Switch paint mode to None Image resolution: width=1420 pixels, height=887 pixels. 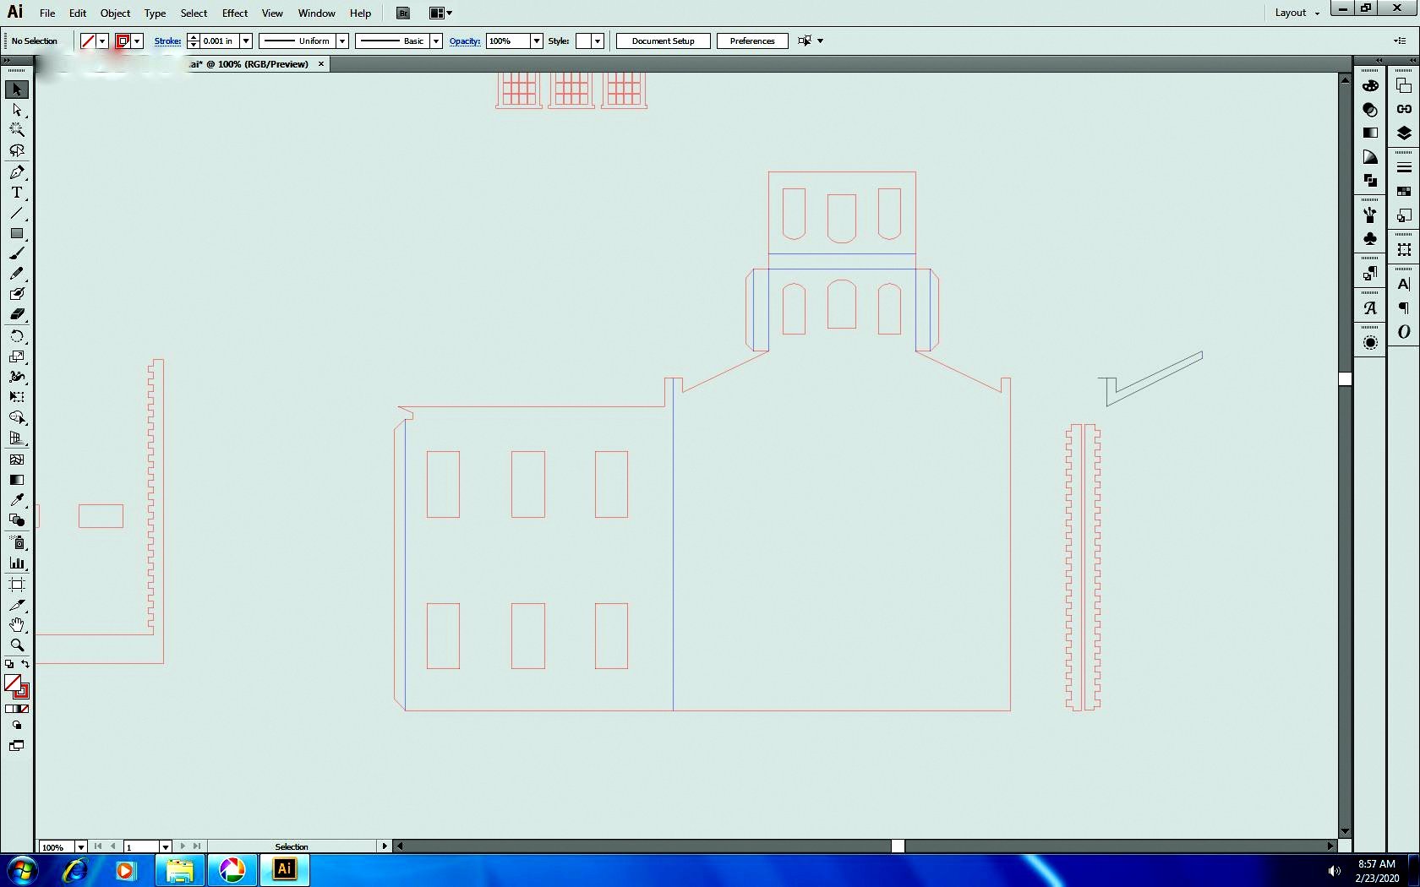coord(25,709)
